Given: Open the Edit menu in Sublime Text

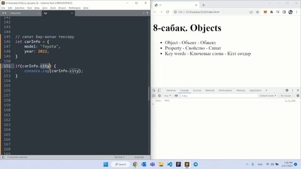Looking at the screenshot, I should point(10,8).
